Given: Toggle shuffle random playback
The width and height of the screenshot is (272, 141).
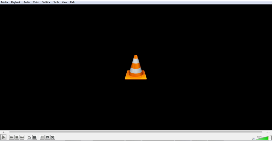Looking at the screenshot, I should point(52,137).
